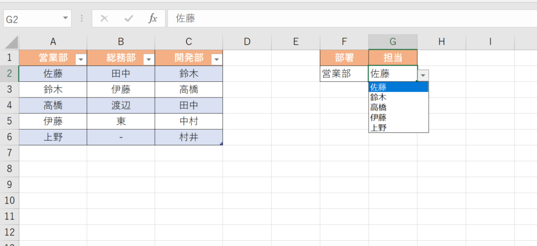Click the Cancel X icon in formula bar

[x=104, y=18]
